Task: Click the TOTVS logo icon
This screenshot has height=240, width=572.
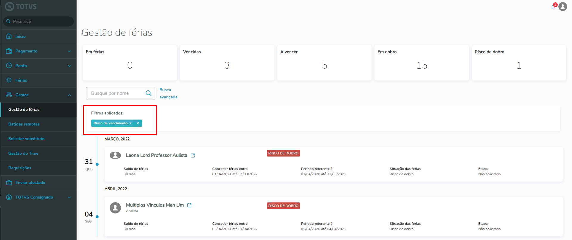Action: coord(10,6)
